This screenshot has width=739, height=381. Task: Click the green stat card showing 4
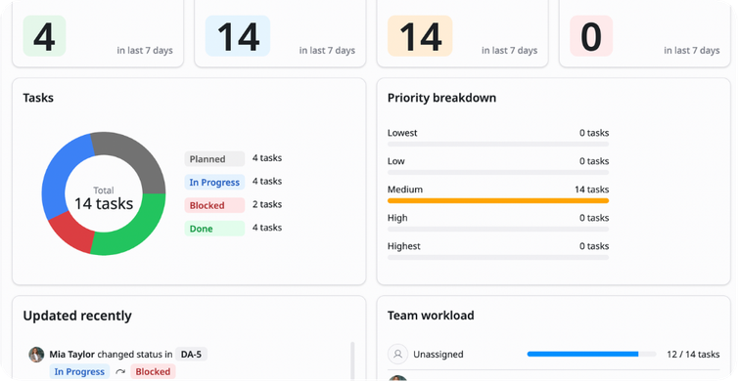point(98,33)
